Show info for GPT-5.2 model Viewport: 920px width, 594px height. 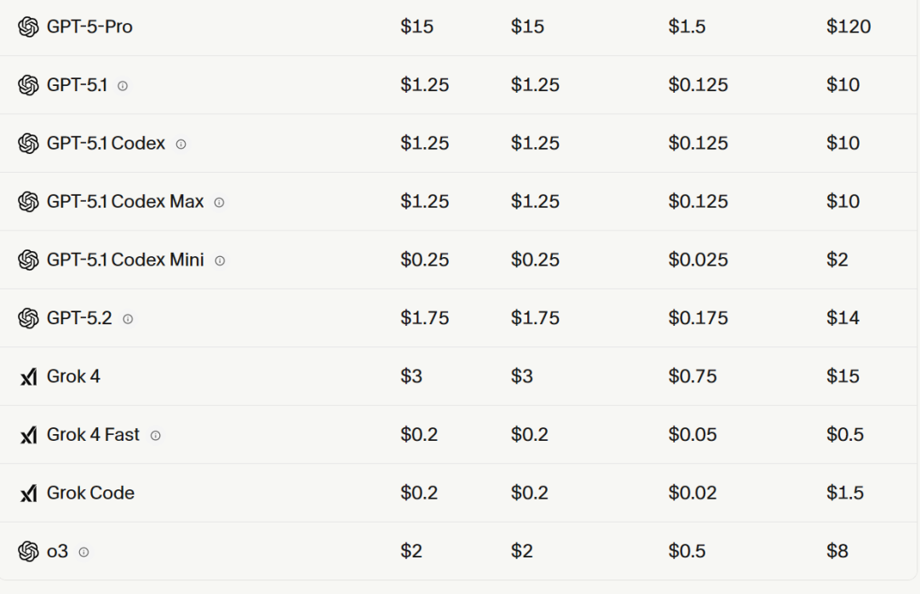coord(128,319)
